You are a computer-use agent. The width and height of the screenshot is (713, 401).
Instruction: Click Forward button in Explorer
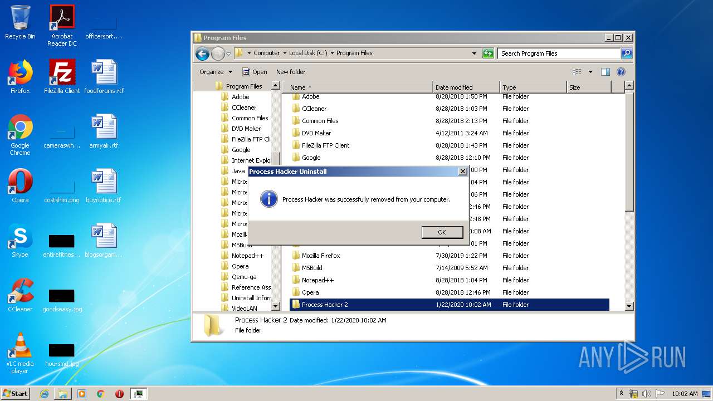[217, 53]
